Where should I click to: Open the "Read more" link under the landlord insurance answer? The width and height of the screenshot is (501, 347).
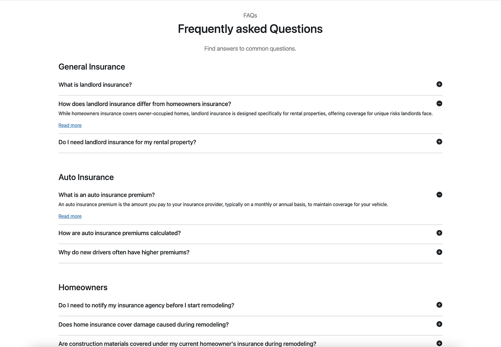click(70, 125)
